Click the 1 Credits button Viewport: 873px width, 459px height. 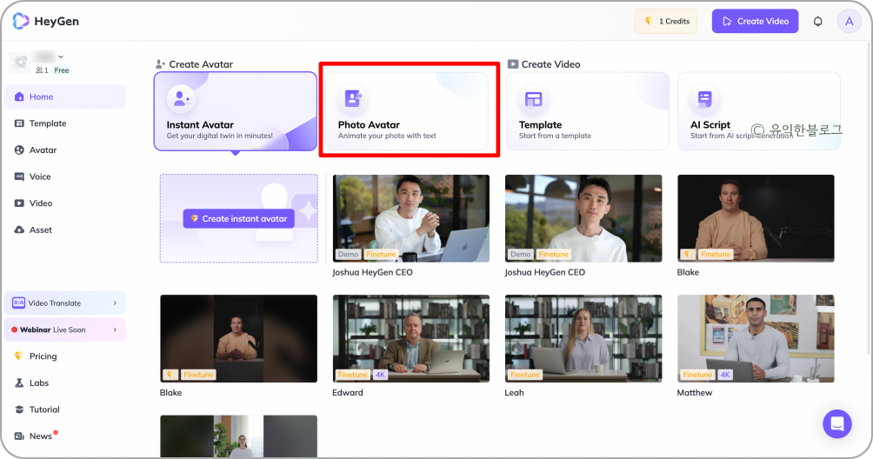666,21
